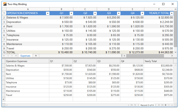
Task: Click the spreadsheet horizontal scrollbar thumb
Action: [145, 56]
